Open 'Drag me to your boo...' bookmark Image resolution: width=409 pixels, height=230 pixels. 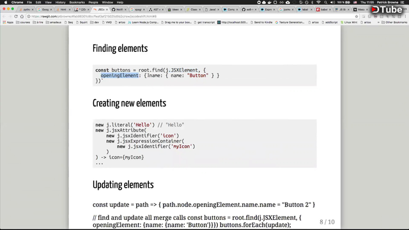176,22
